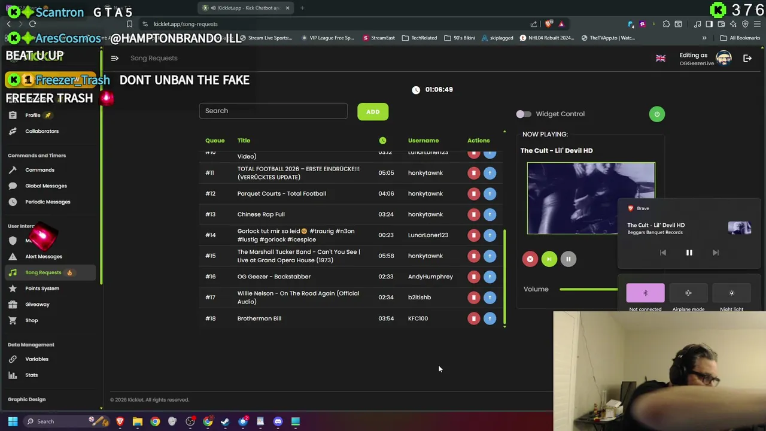Click the green ADD button
Screen dimensions: 766x431
point(373,111)
